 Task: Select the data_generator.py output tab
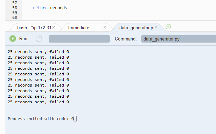pos(136,28)
